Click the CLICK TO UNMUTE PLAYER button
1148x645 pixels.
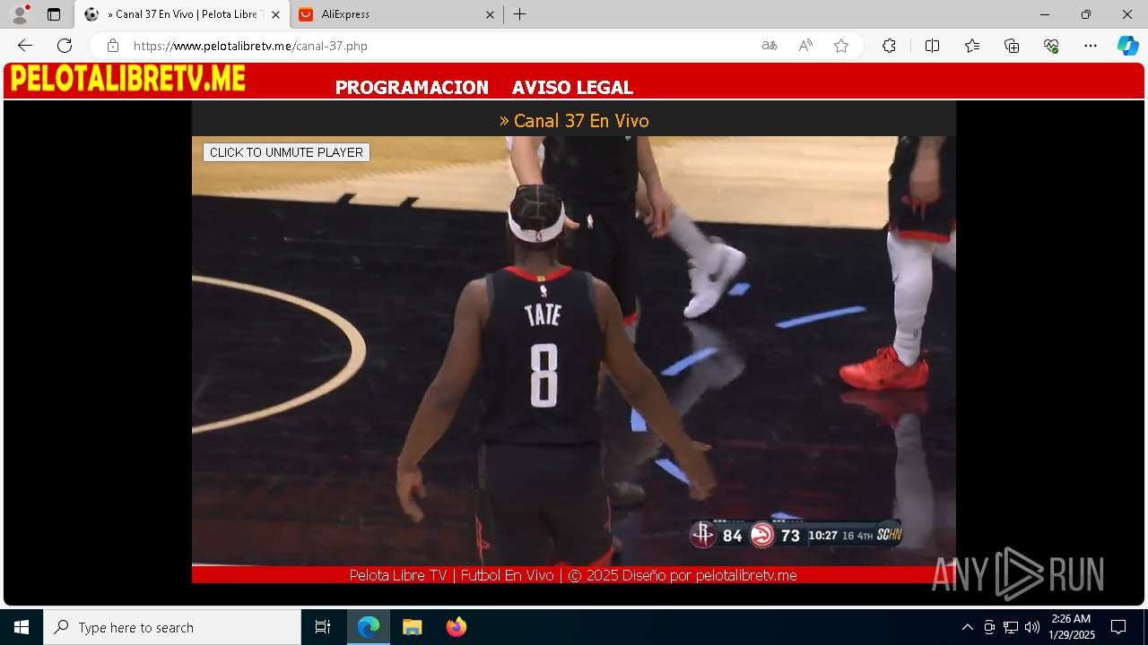tap(286, 152)
